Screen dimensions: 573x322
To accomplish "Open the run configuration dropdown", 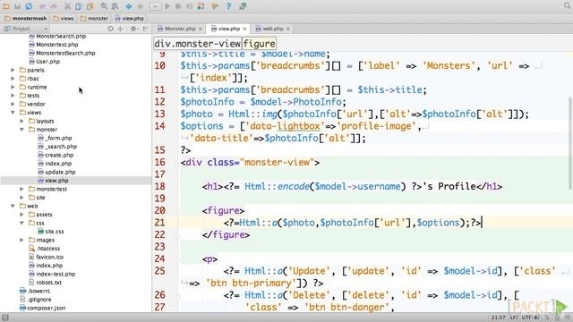I will (x=155, y=6).
